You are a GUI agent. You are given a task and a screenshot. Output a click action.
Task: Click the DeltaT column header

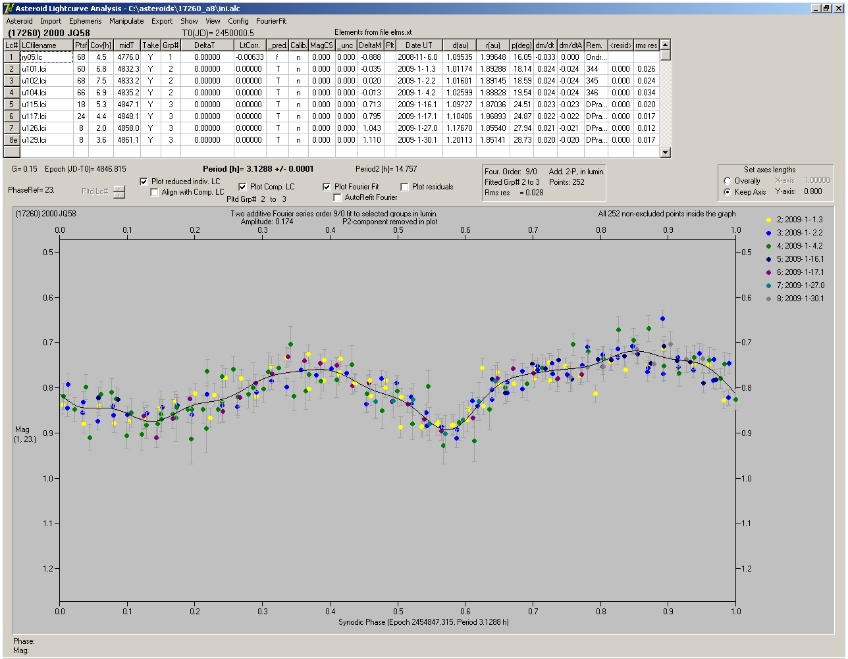(x=207, y=45)
